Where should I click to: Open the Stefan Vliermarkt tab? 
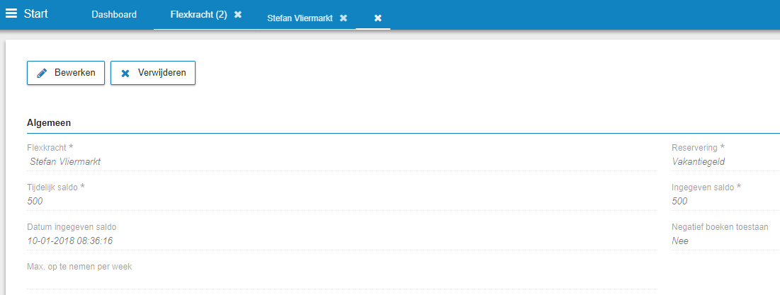tap(300, 18)
